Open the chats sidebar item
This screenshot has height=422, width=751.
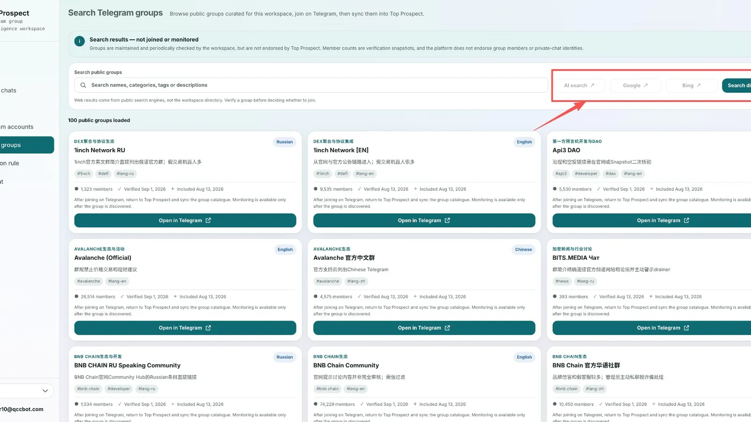(x=8, y=90)
